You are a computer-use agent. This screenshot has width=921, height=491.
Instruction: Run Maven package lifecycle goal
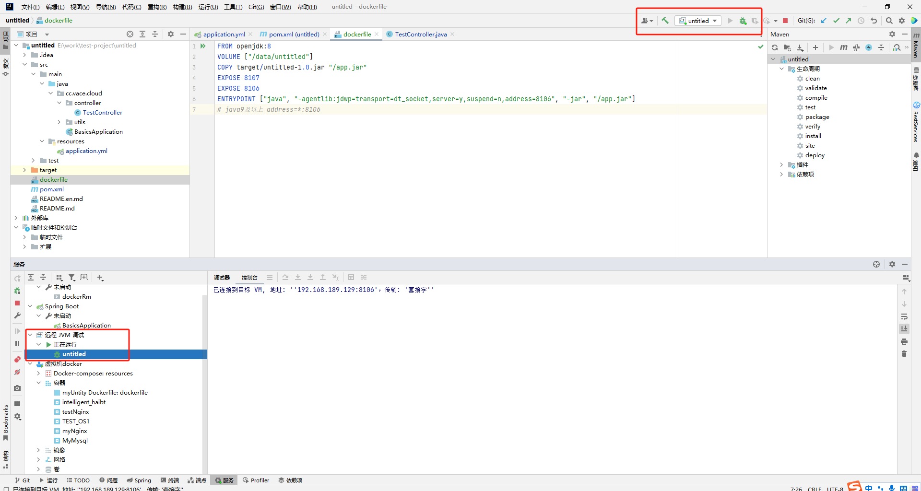point(817,117)
